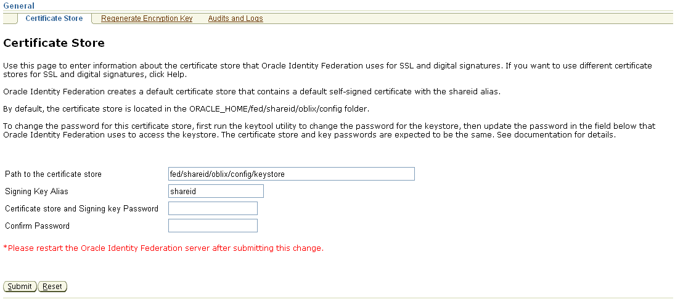
Task: Click the Signing Key Alias field
Action: [216, 191]
